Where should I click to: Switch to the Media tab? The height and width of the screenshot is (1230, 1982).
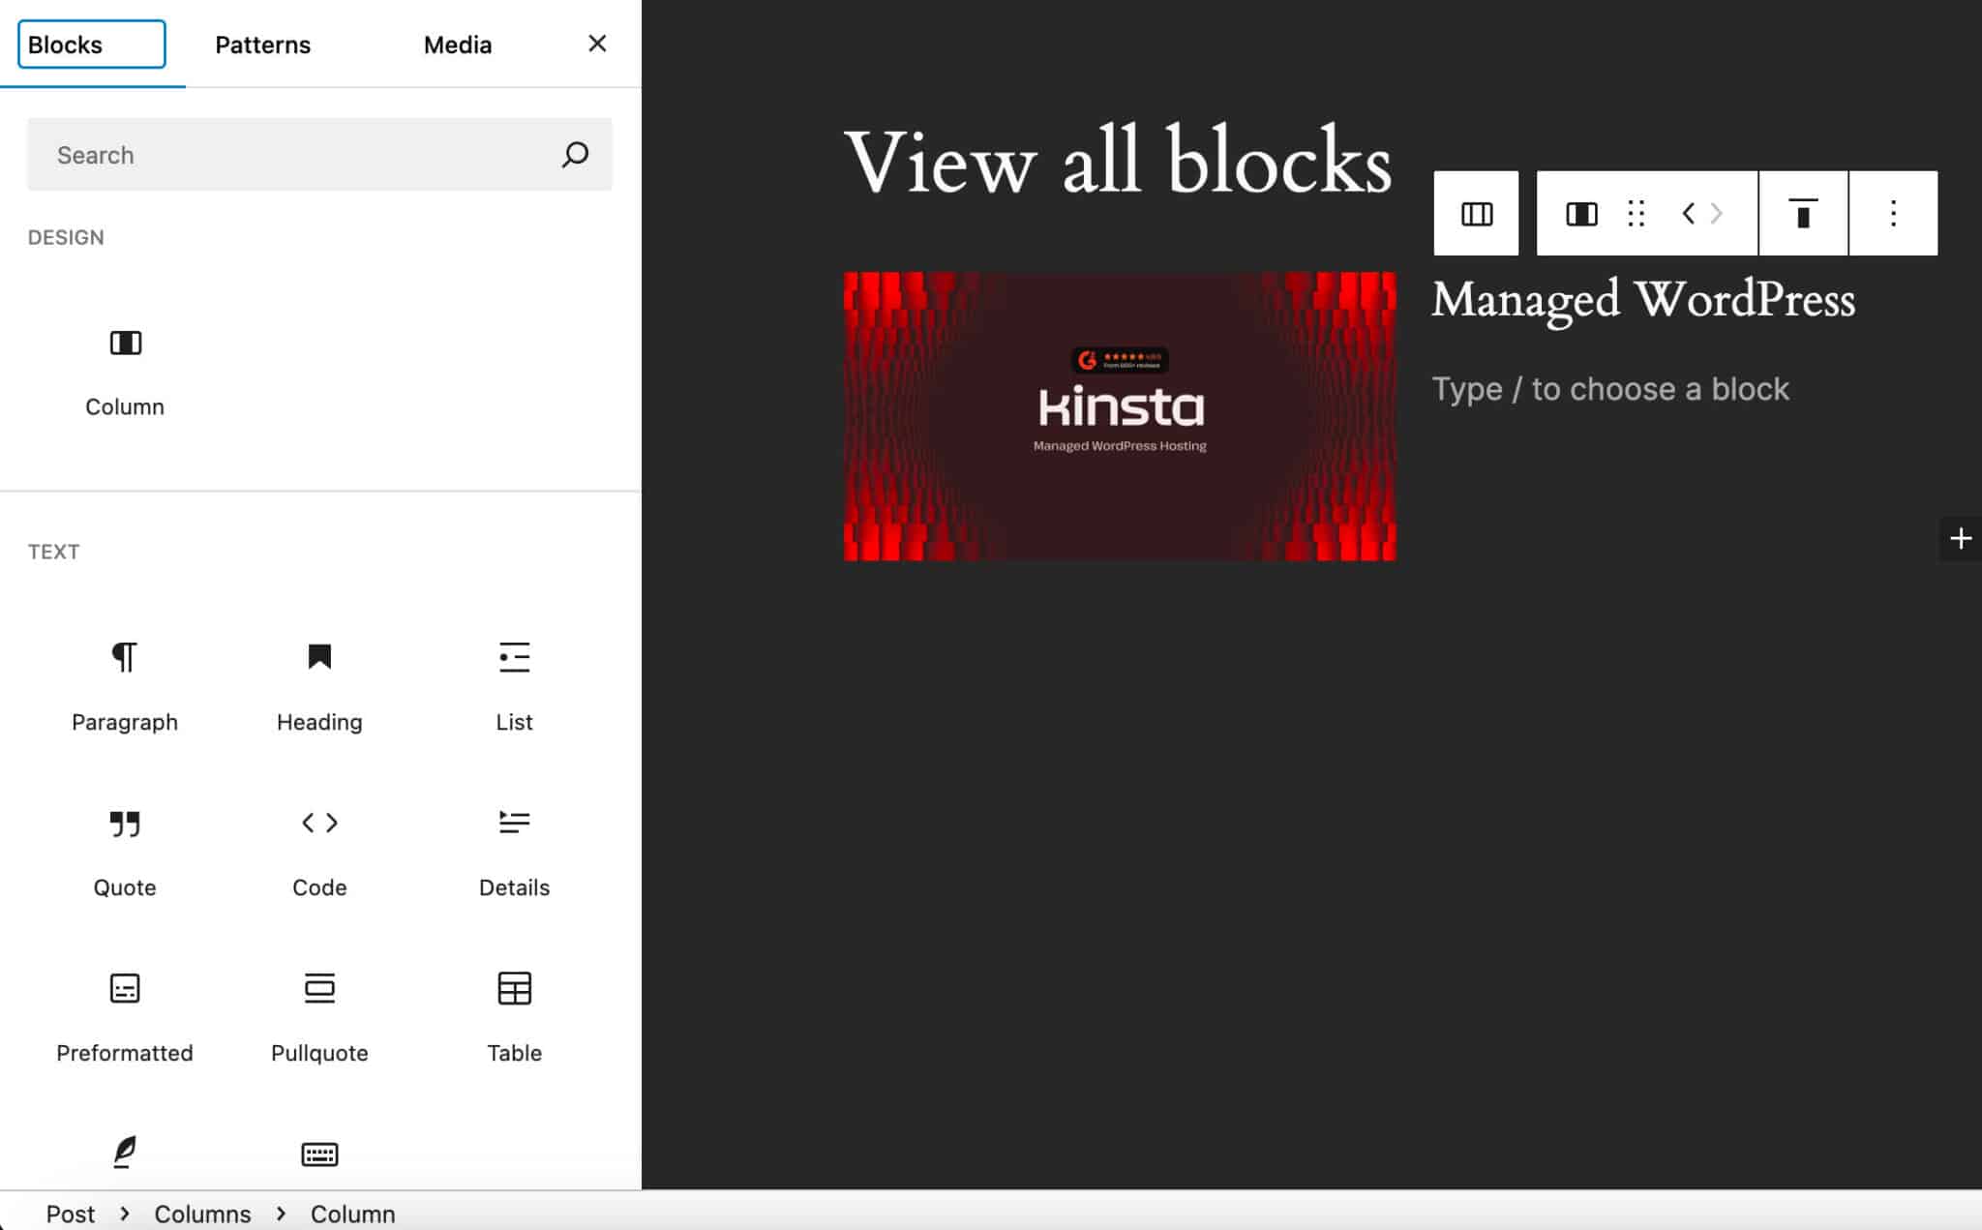coord(456,44)
